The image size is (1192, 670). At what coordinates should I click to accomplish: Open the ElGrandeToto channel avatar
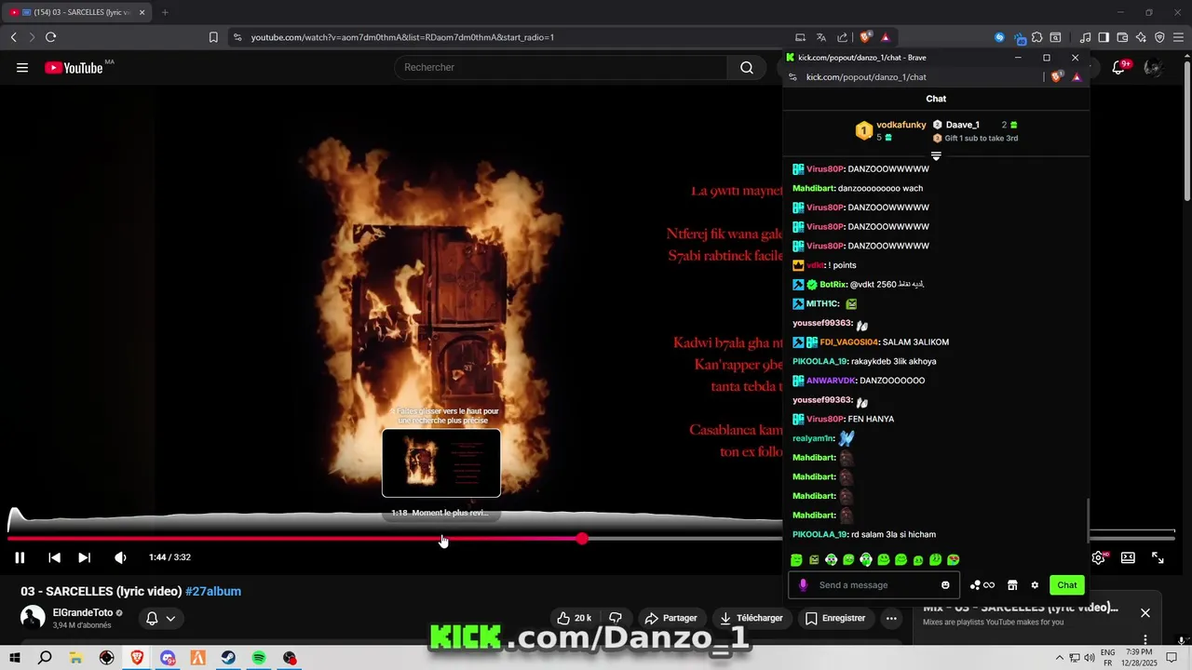click(x=33, y=617)
